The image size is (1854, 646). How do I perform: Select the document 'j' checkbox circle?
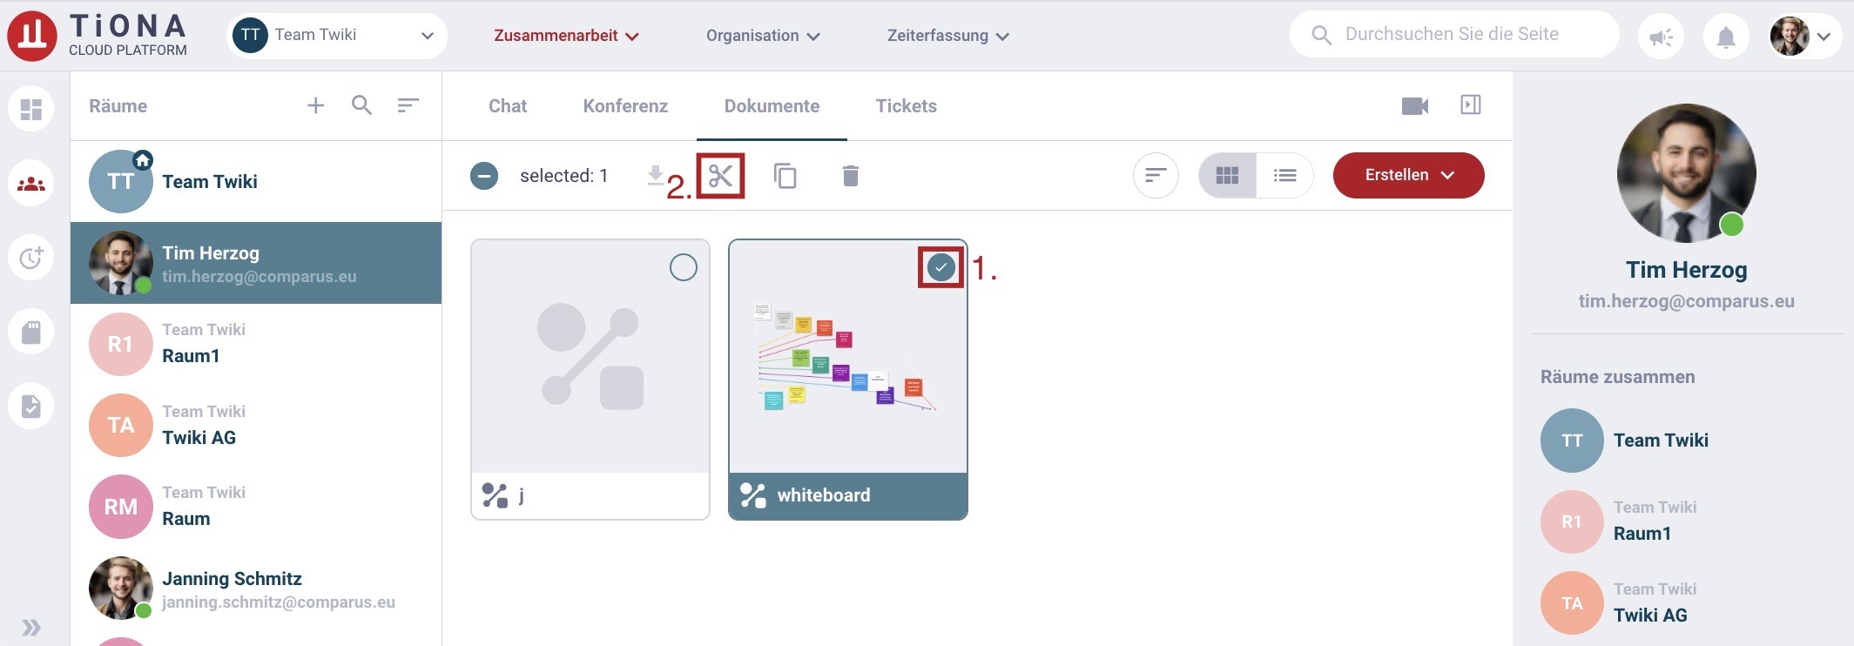coord(684,267)
